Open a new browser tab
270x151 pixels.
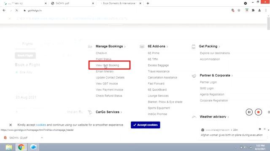[148, 3]
